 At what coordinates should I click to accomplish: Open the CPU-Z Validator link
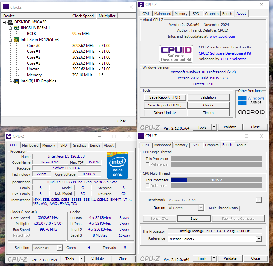[234, 59]
